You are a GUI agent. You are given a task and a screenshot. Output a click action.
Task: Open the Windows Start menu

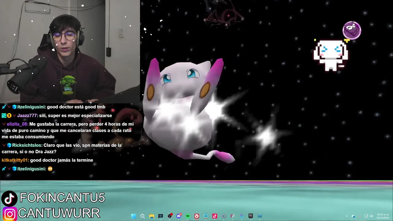tap(134, 216)
